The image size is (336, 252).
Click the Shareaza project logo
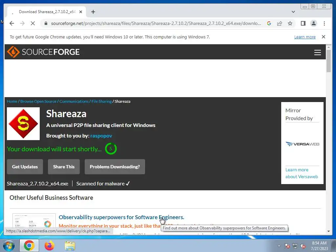coord(23,124)
